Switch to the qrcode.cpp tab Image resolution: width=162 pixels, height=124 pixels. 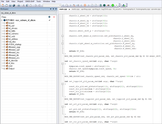156,9
